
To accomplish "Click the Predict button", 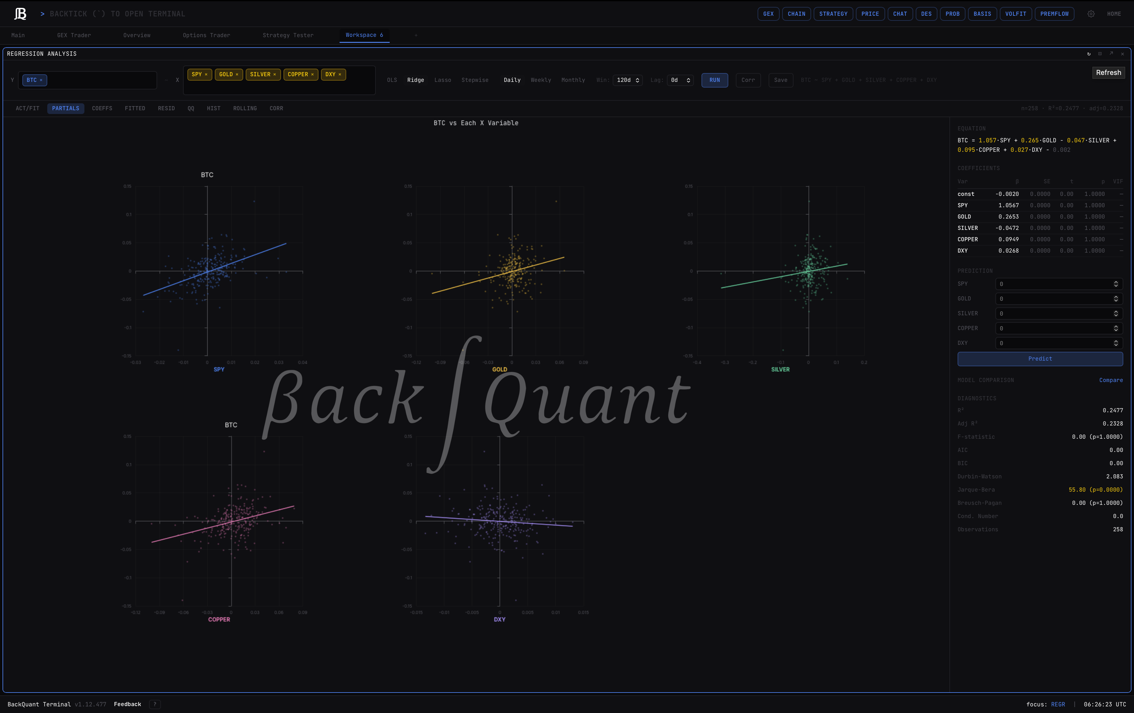I will click(1040, 359).
